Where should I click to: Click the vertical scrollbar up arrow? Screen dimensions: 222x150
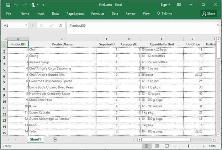pos(218,39)
